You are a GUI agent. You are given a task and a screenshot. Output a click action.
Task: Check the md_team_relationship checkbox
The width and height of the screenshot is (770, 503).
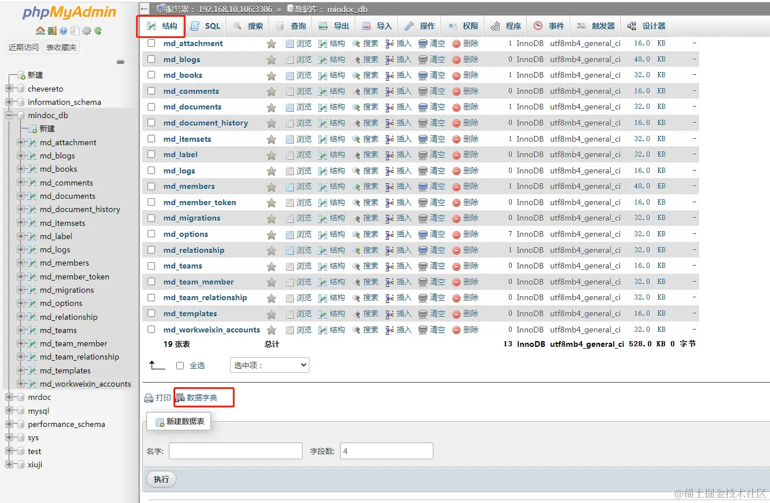(152, 297)
